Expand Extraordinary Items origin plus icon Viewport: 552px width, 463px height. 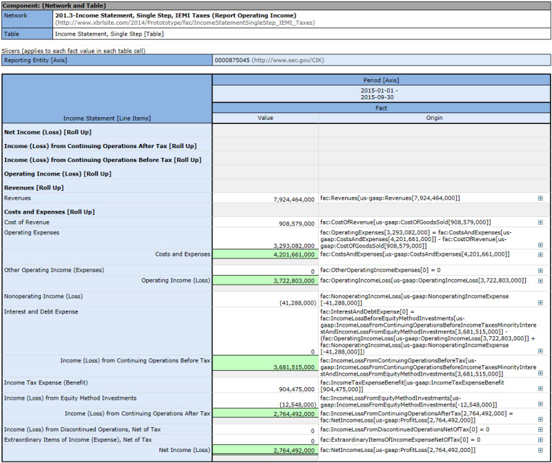pos(540,440)
